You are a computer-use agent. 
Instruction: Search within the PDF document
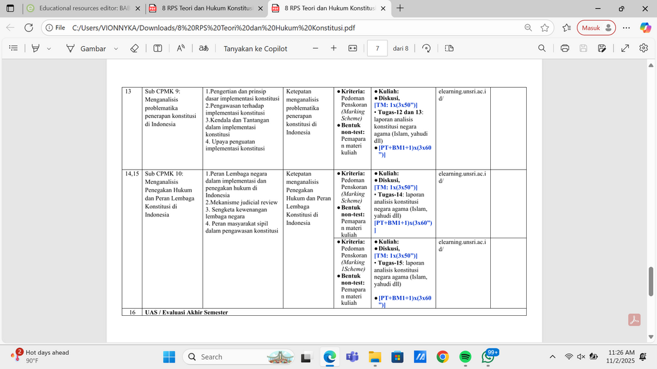click(542, 49)
